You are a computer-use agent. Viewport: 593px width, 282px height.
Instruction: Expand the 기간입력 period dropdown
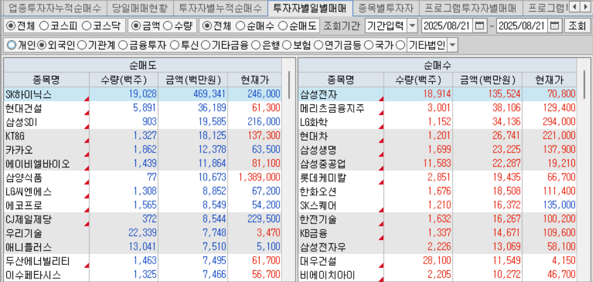tap(412, 26)
